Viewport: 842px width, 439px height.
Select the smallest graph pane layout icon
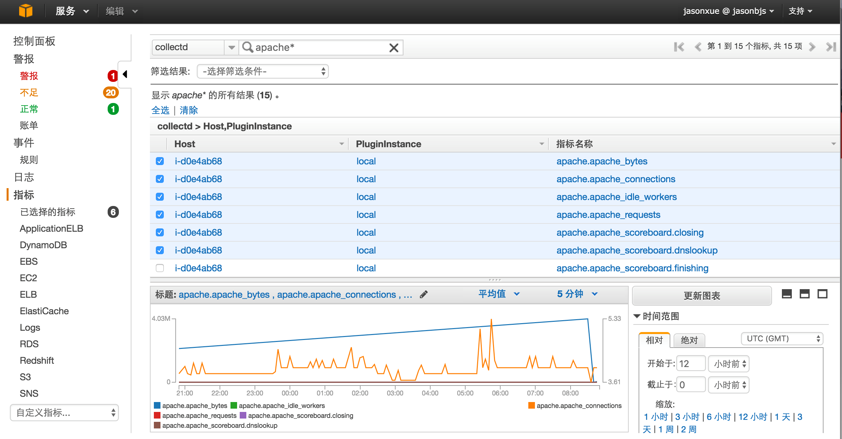(x=787, y=294)
